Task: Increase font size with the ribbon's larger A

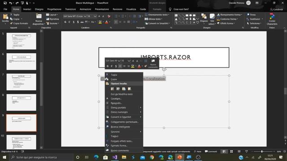Action: pyautogui.click(x=99, y=16)
